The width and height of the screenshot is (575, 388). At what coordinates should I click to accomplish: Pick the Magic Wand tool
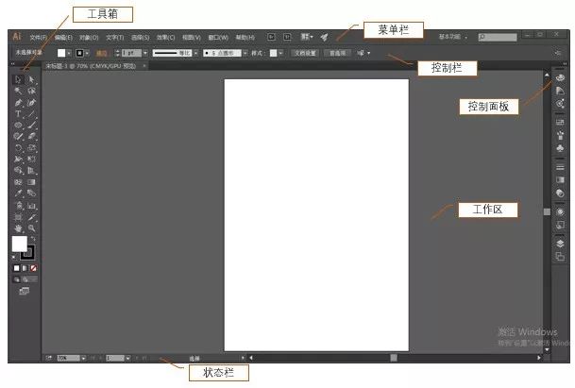pyautogui.click(x=18, y=91)
